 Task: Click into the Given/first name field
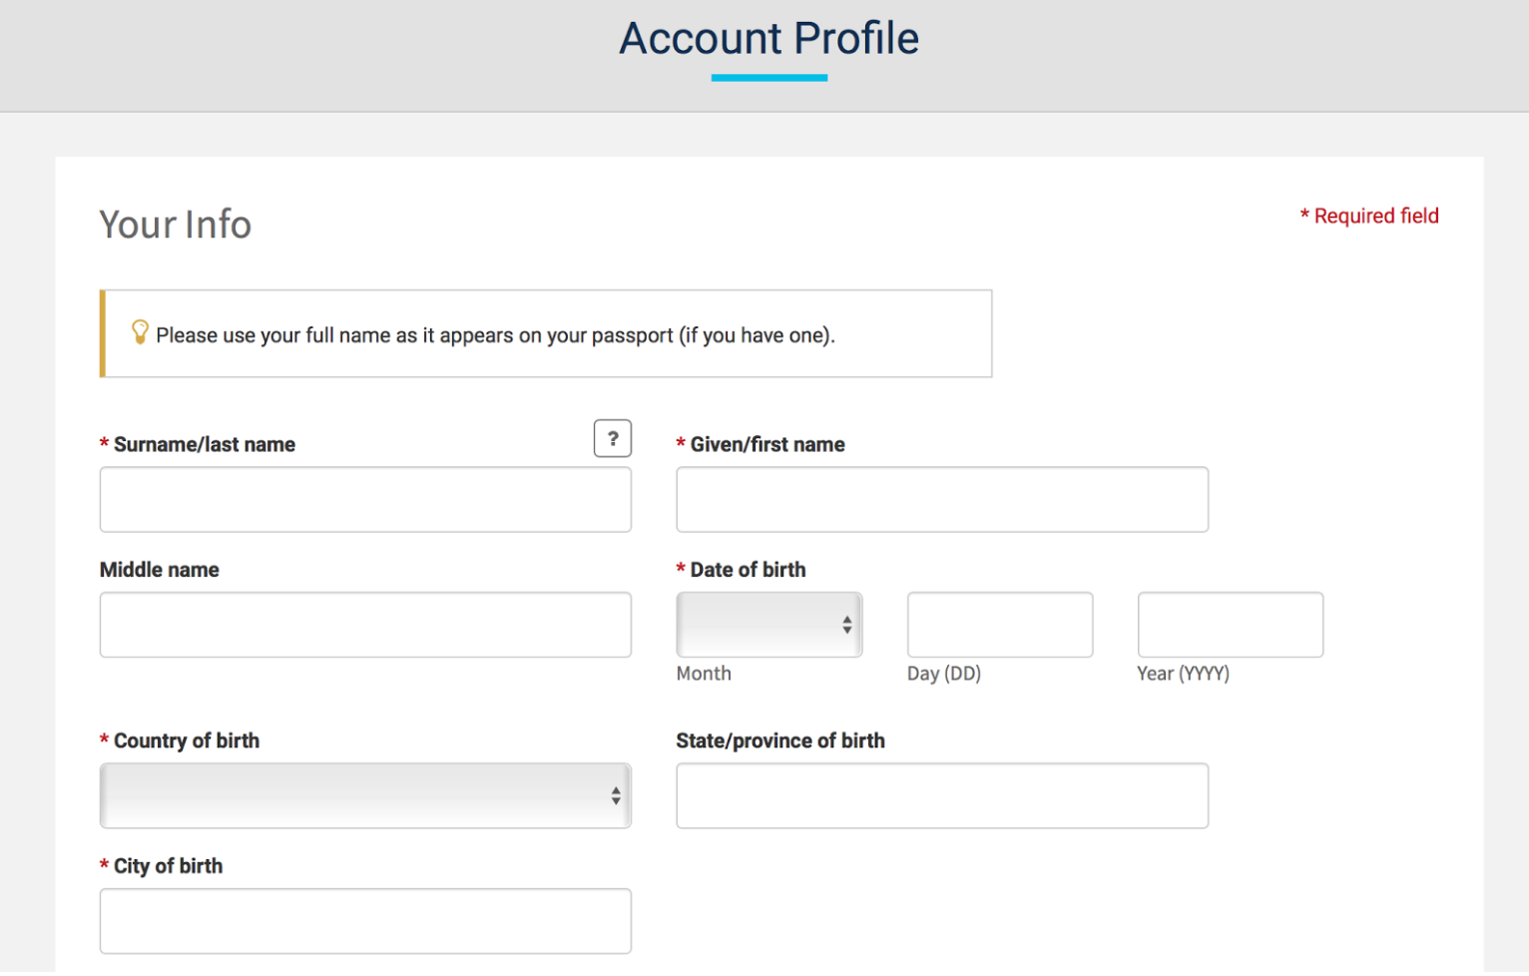coord(941,500)
